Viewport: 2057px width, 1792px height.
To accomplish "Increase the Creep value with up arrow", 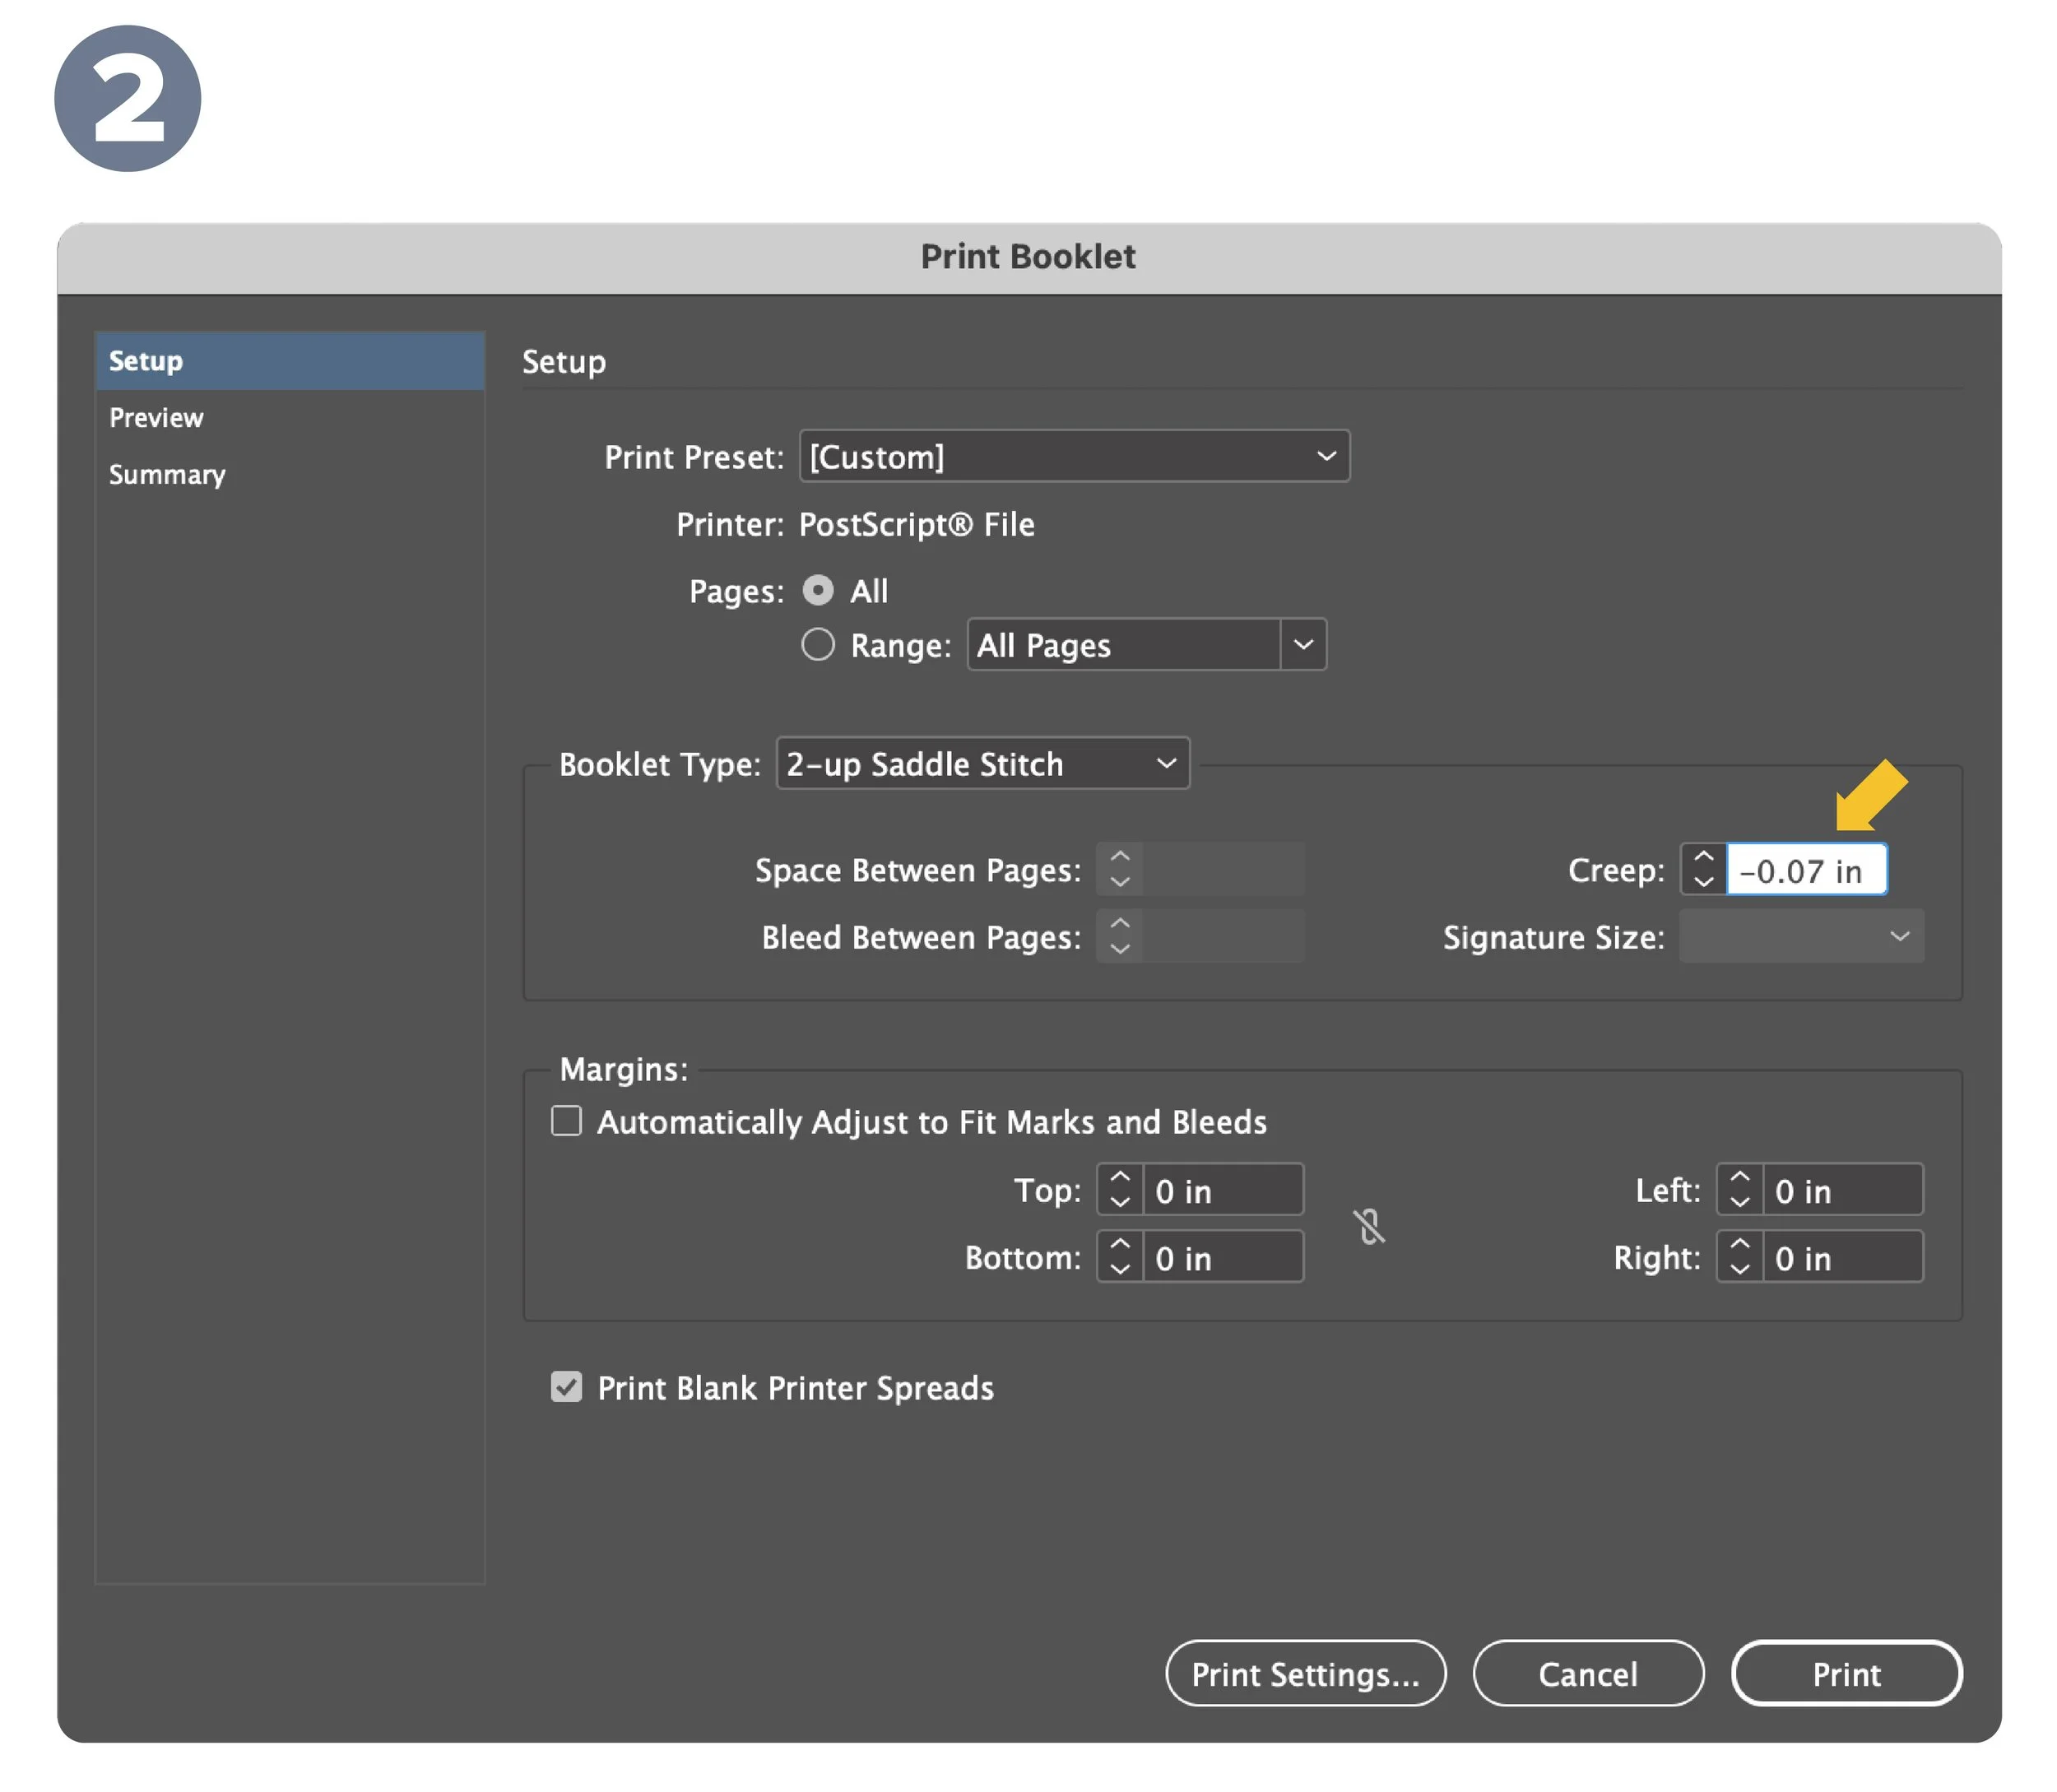I will point(1703,858).
